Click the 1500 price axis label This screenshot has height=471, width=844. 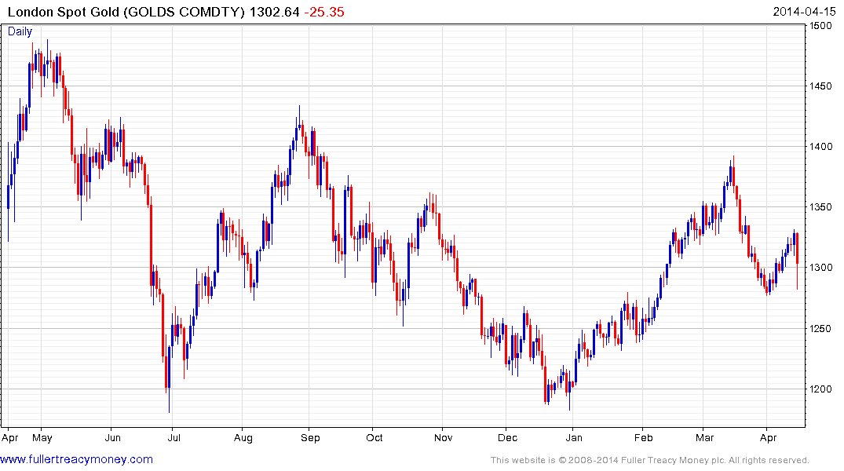821,26
